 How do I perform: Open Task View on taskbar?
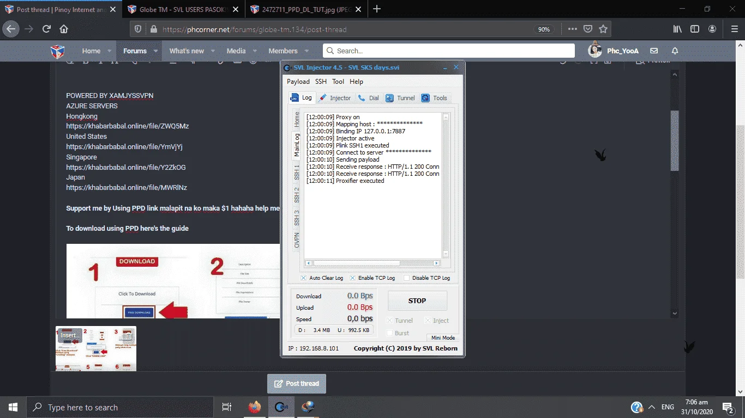click(x=227, y=407)
